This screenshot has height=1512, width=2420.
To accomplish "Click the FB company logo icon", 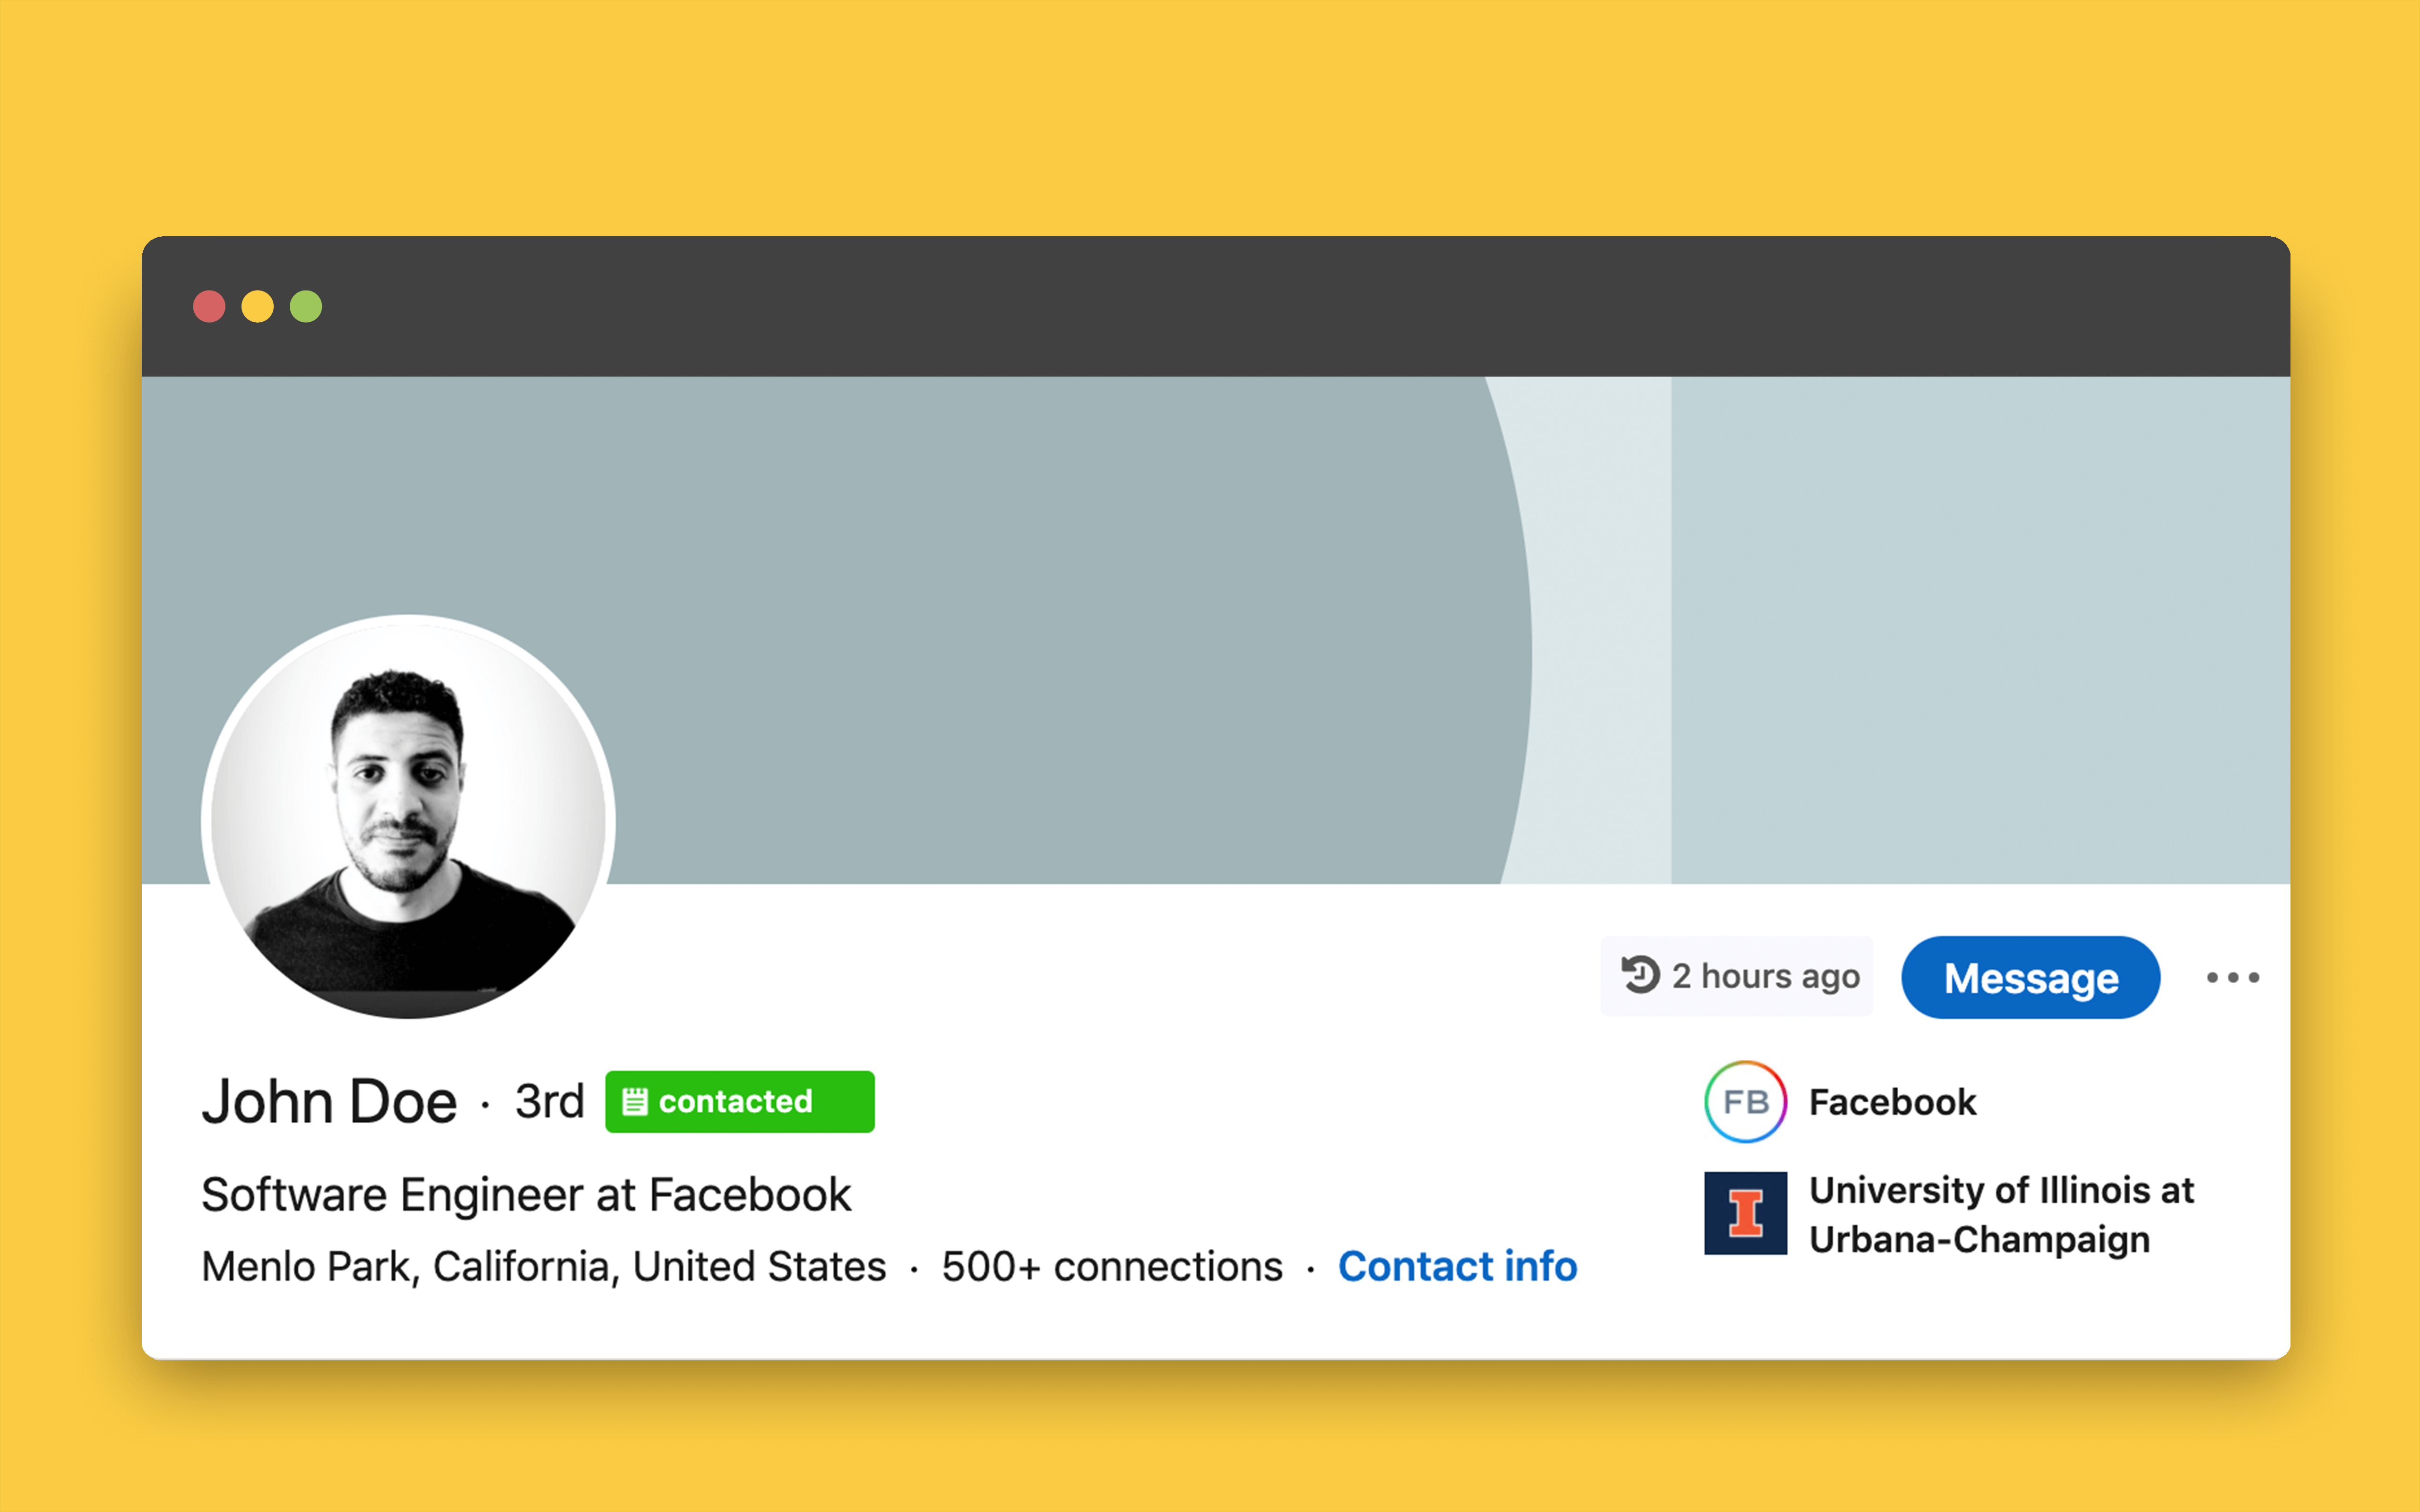I will tap(1745, 1102).
